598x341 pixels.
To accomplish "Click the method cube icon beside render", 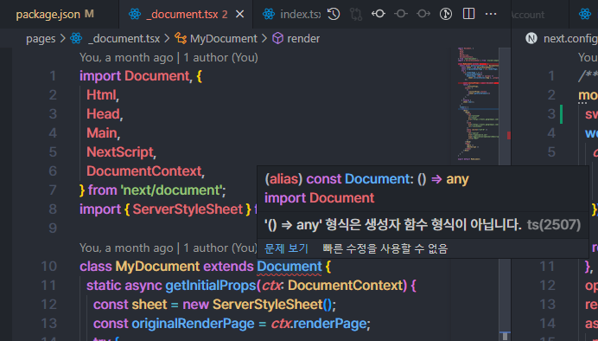I will [x=277, y=39].
